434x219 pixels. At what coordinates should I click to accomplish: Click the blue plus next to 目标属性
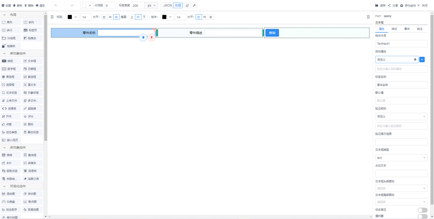[x=422, y=60]
